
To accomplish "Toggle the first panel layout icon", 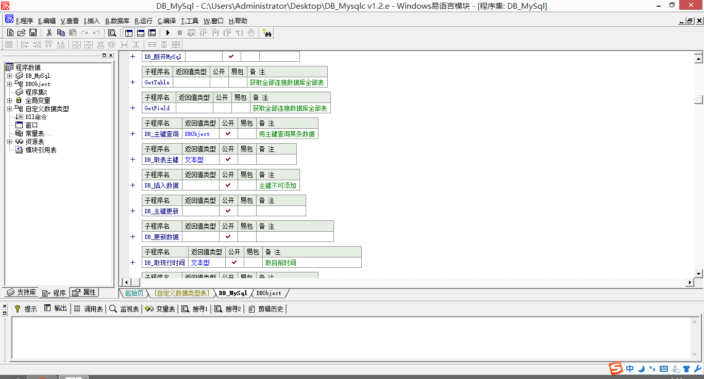I will tap(128, 32).
